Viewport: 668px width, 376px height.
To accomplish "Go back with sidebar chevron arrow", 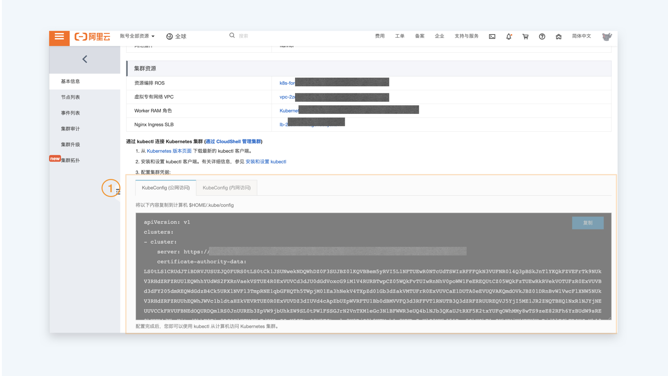I will [x=85, y=59].
